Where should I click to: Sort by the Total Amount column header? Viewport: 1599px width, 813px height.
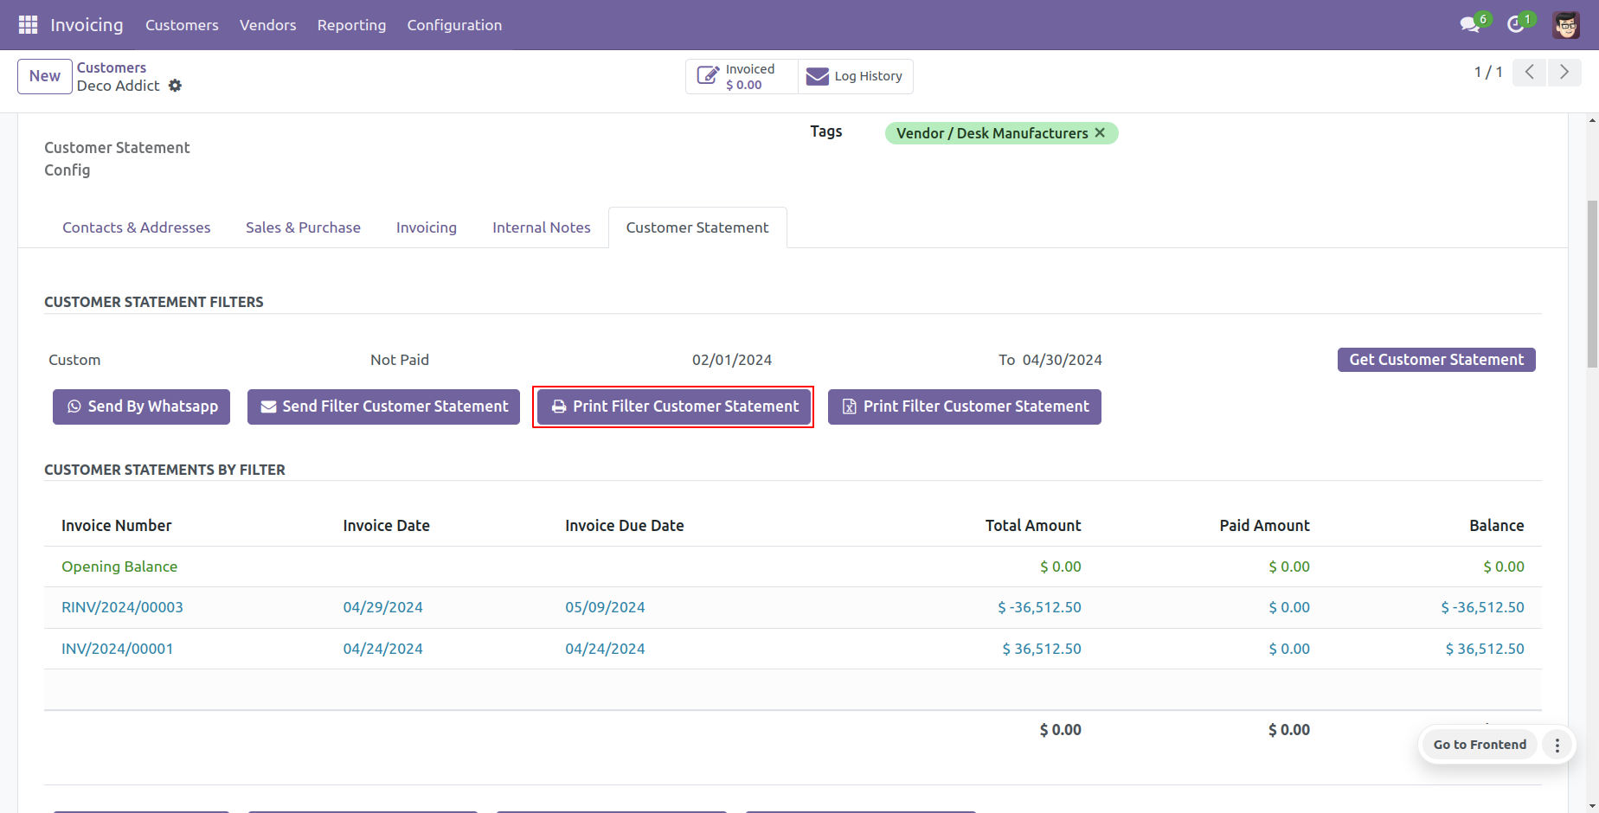[x=1033, y=526]
